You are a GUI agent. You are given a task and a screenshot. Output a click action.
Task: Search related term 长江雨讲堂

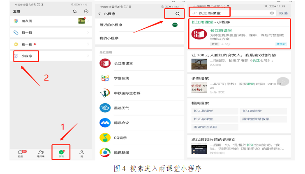pos(263,111)
